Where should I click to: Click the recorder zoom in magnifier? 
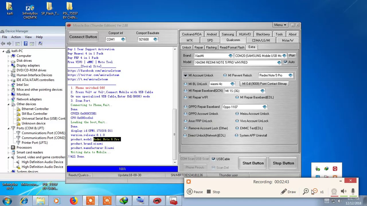coord(306,192)
